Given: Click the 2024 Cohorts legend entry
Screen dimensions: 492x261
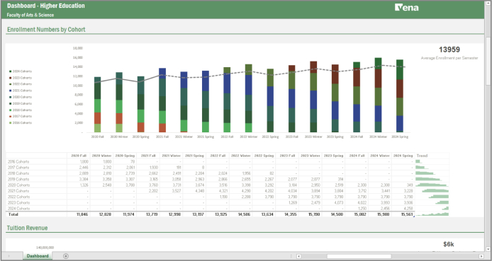Looking at the screenshot, I should pyautogui.click(x=21, y=71).
